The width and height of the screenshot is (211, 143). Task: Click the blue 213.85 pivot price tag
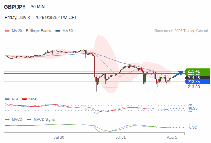pyautogui.click(x=197, y=82)
